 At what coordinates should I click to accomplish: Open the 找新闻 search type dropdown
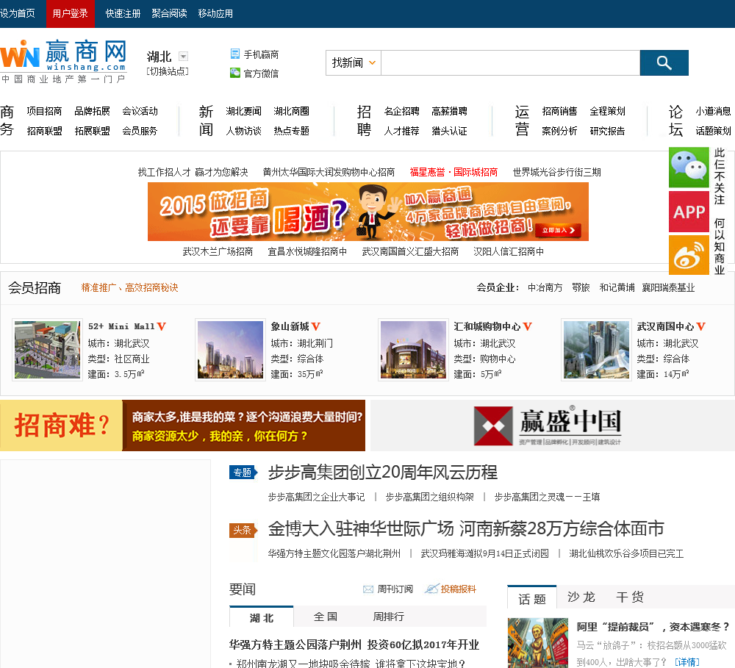click(354, 62)
